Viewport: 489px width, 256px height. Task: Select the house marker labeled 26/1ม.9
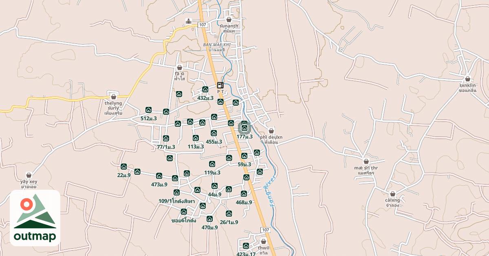pos(229,214)
